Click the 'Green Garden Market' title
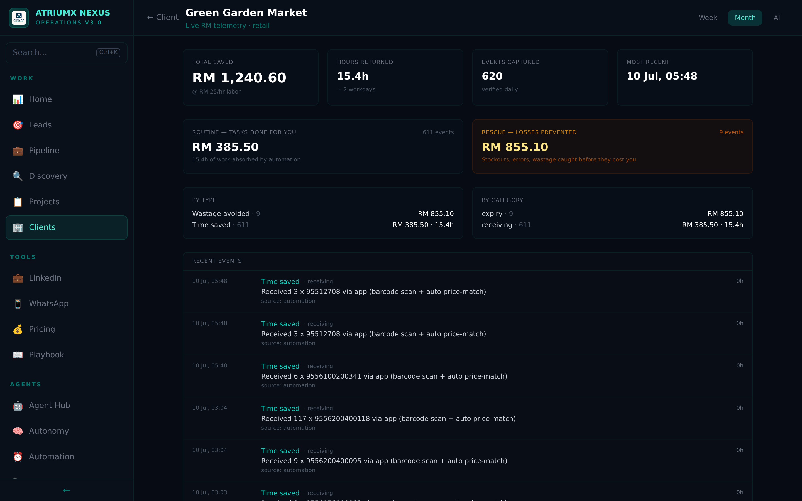The height and width of the screenshot is (501, 802). coord(246,13)
